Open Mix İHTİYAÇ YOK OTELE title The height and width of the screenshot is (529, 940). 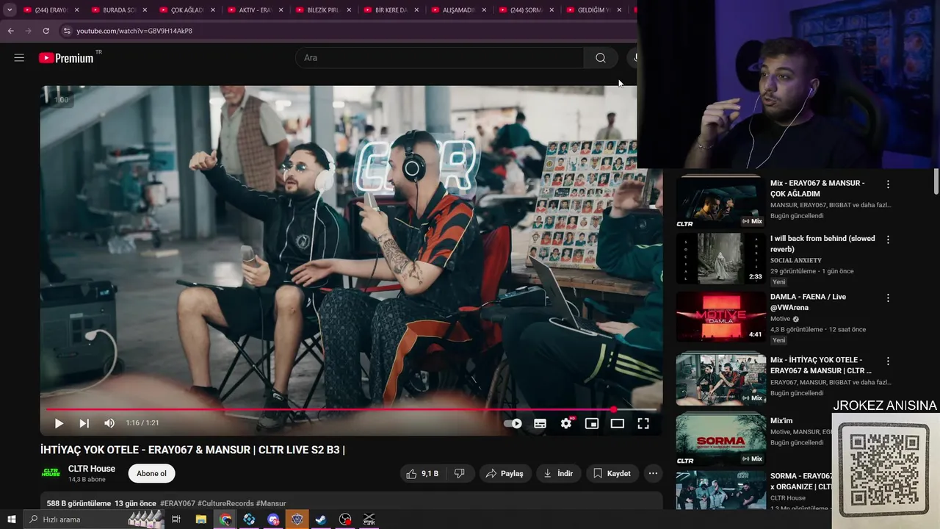[x=821, y=365]
